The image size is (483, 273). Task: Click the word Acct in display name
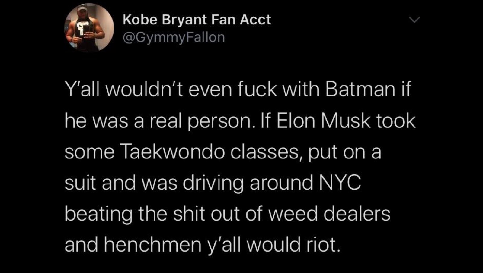[x=256, y=20]
